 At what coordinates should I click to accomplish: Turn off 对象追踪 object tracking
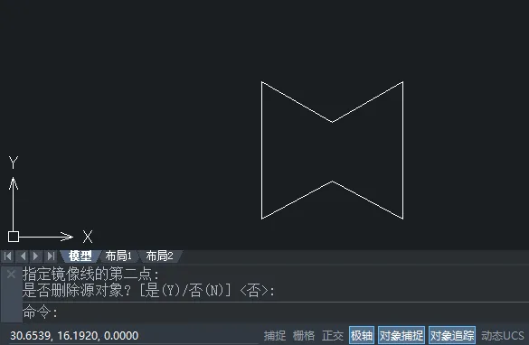[452, 335]
